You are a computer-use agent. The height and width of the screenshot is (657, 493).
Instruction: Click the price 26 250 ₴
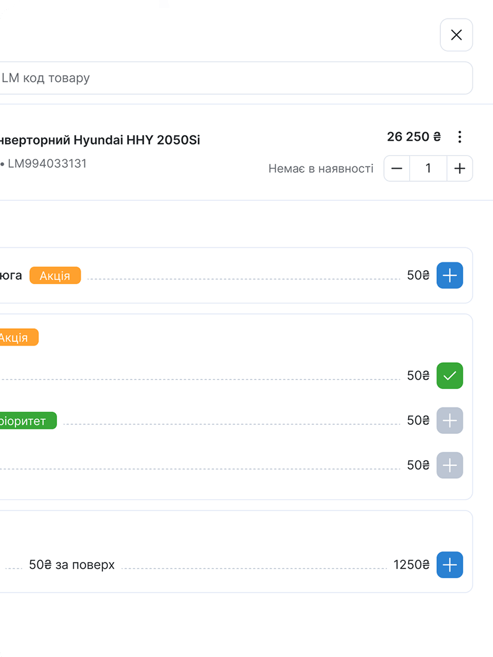point(414,136)
